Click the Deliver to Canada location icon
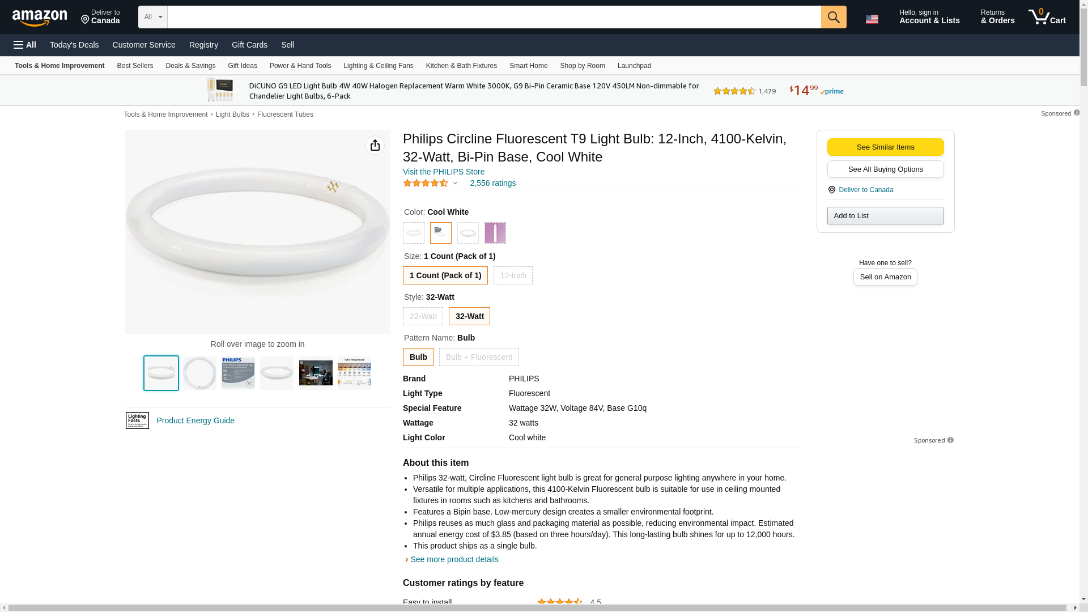Screen dimensions: 1088x612 (832, 190)
